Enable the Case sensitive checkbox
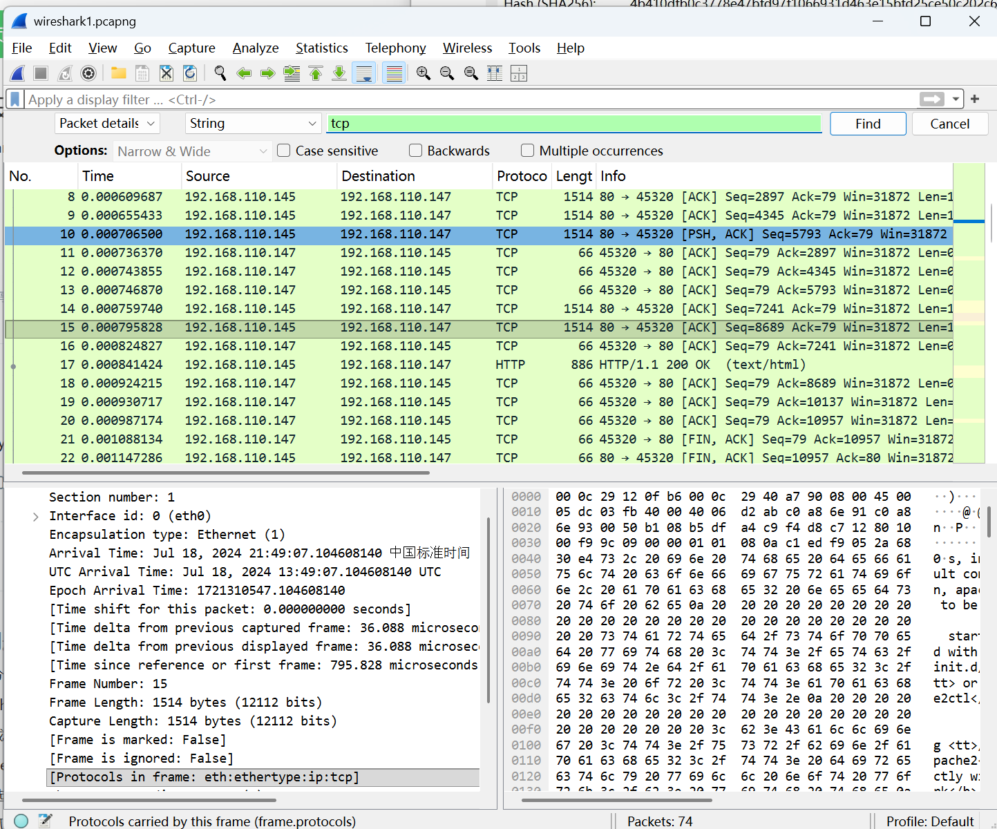This screenshot has height=829, width=997. pos(284,151)
